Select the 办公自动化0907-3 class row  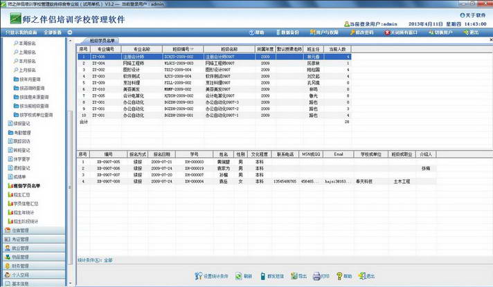coord(214,102)
